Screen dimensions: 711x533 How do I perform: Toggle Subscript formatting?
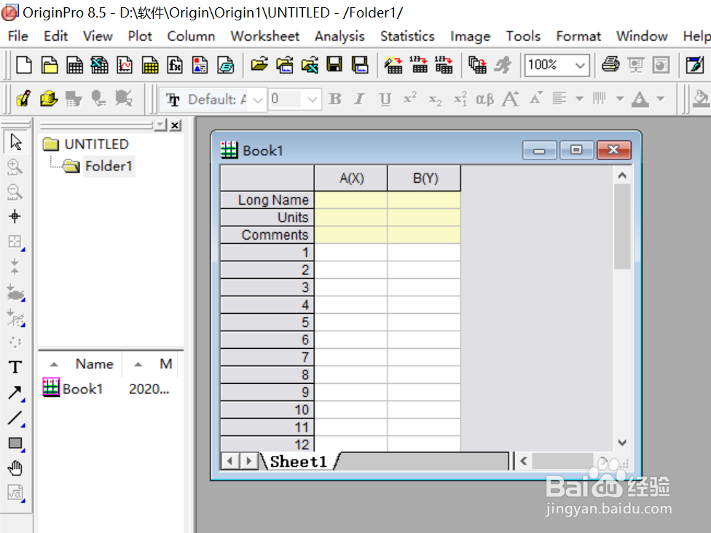point(436,99)
